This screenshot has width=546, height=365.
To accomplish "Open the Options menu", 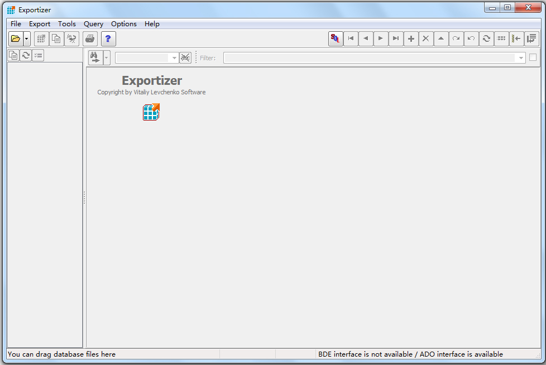I will pos(124,23).
